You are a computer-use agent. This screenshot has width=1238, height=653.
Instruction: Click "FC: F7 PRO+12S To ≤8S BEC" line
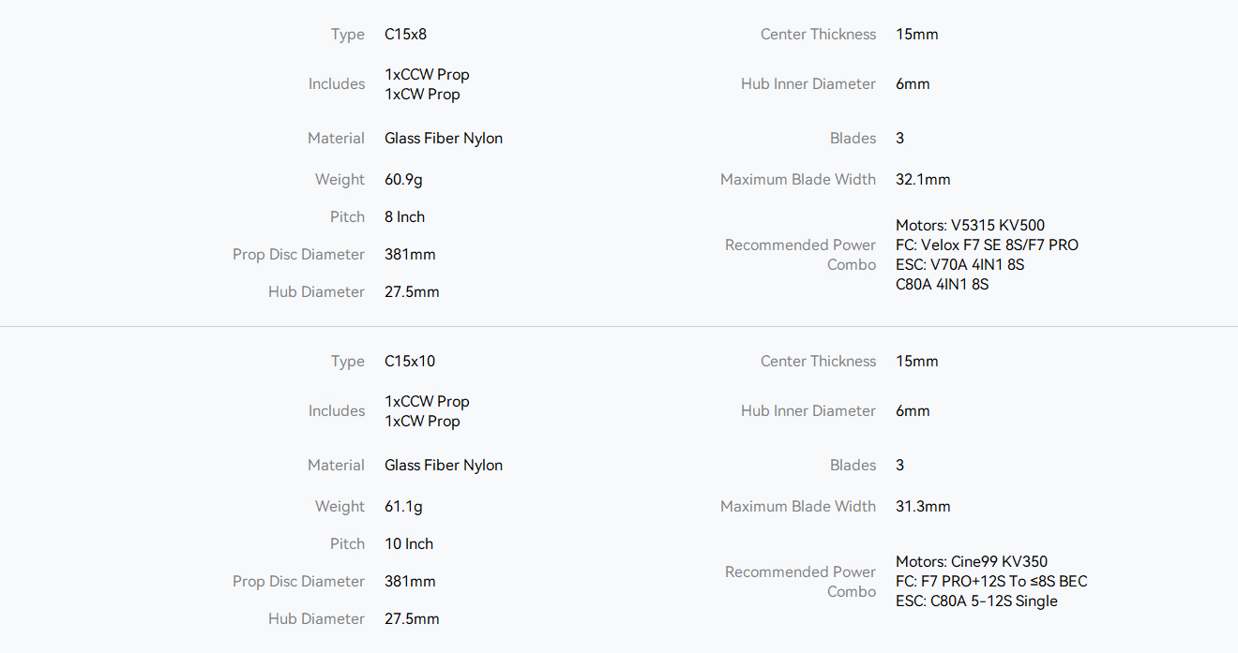(991, 582)
